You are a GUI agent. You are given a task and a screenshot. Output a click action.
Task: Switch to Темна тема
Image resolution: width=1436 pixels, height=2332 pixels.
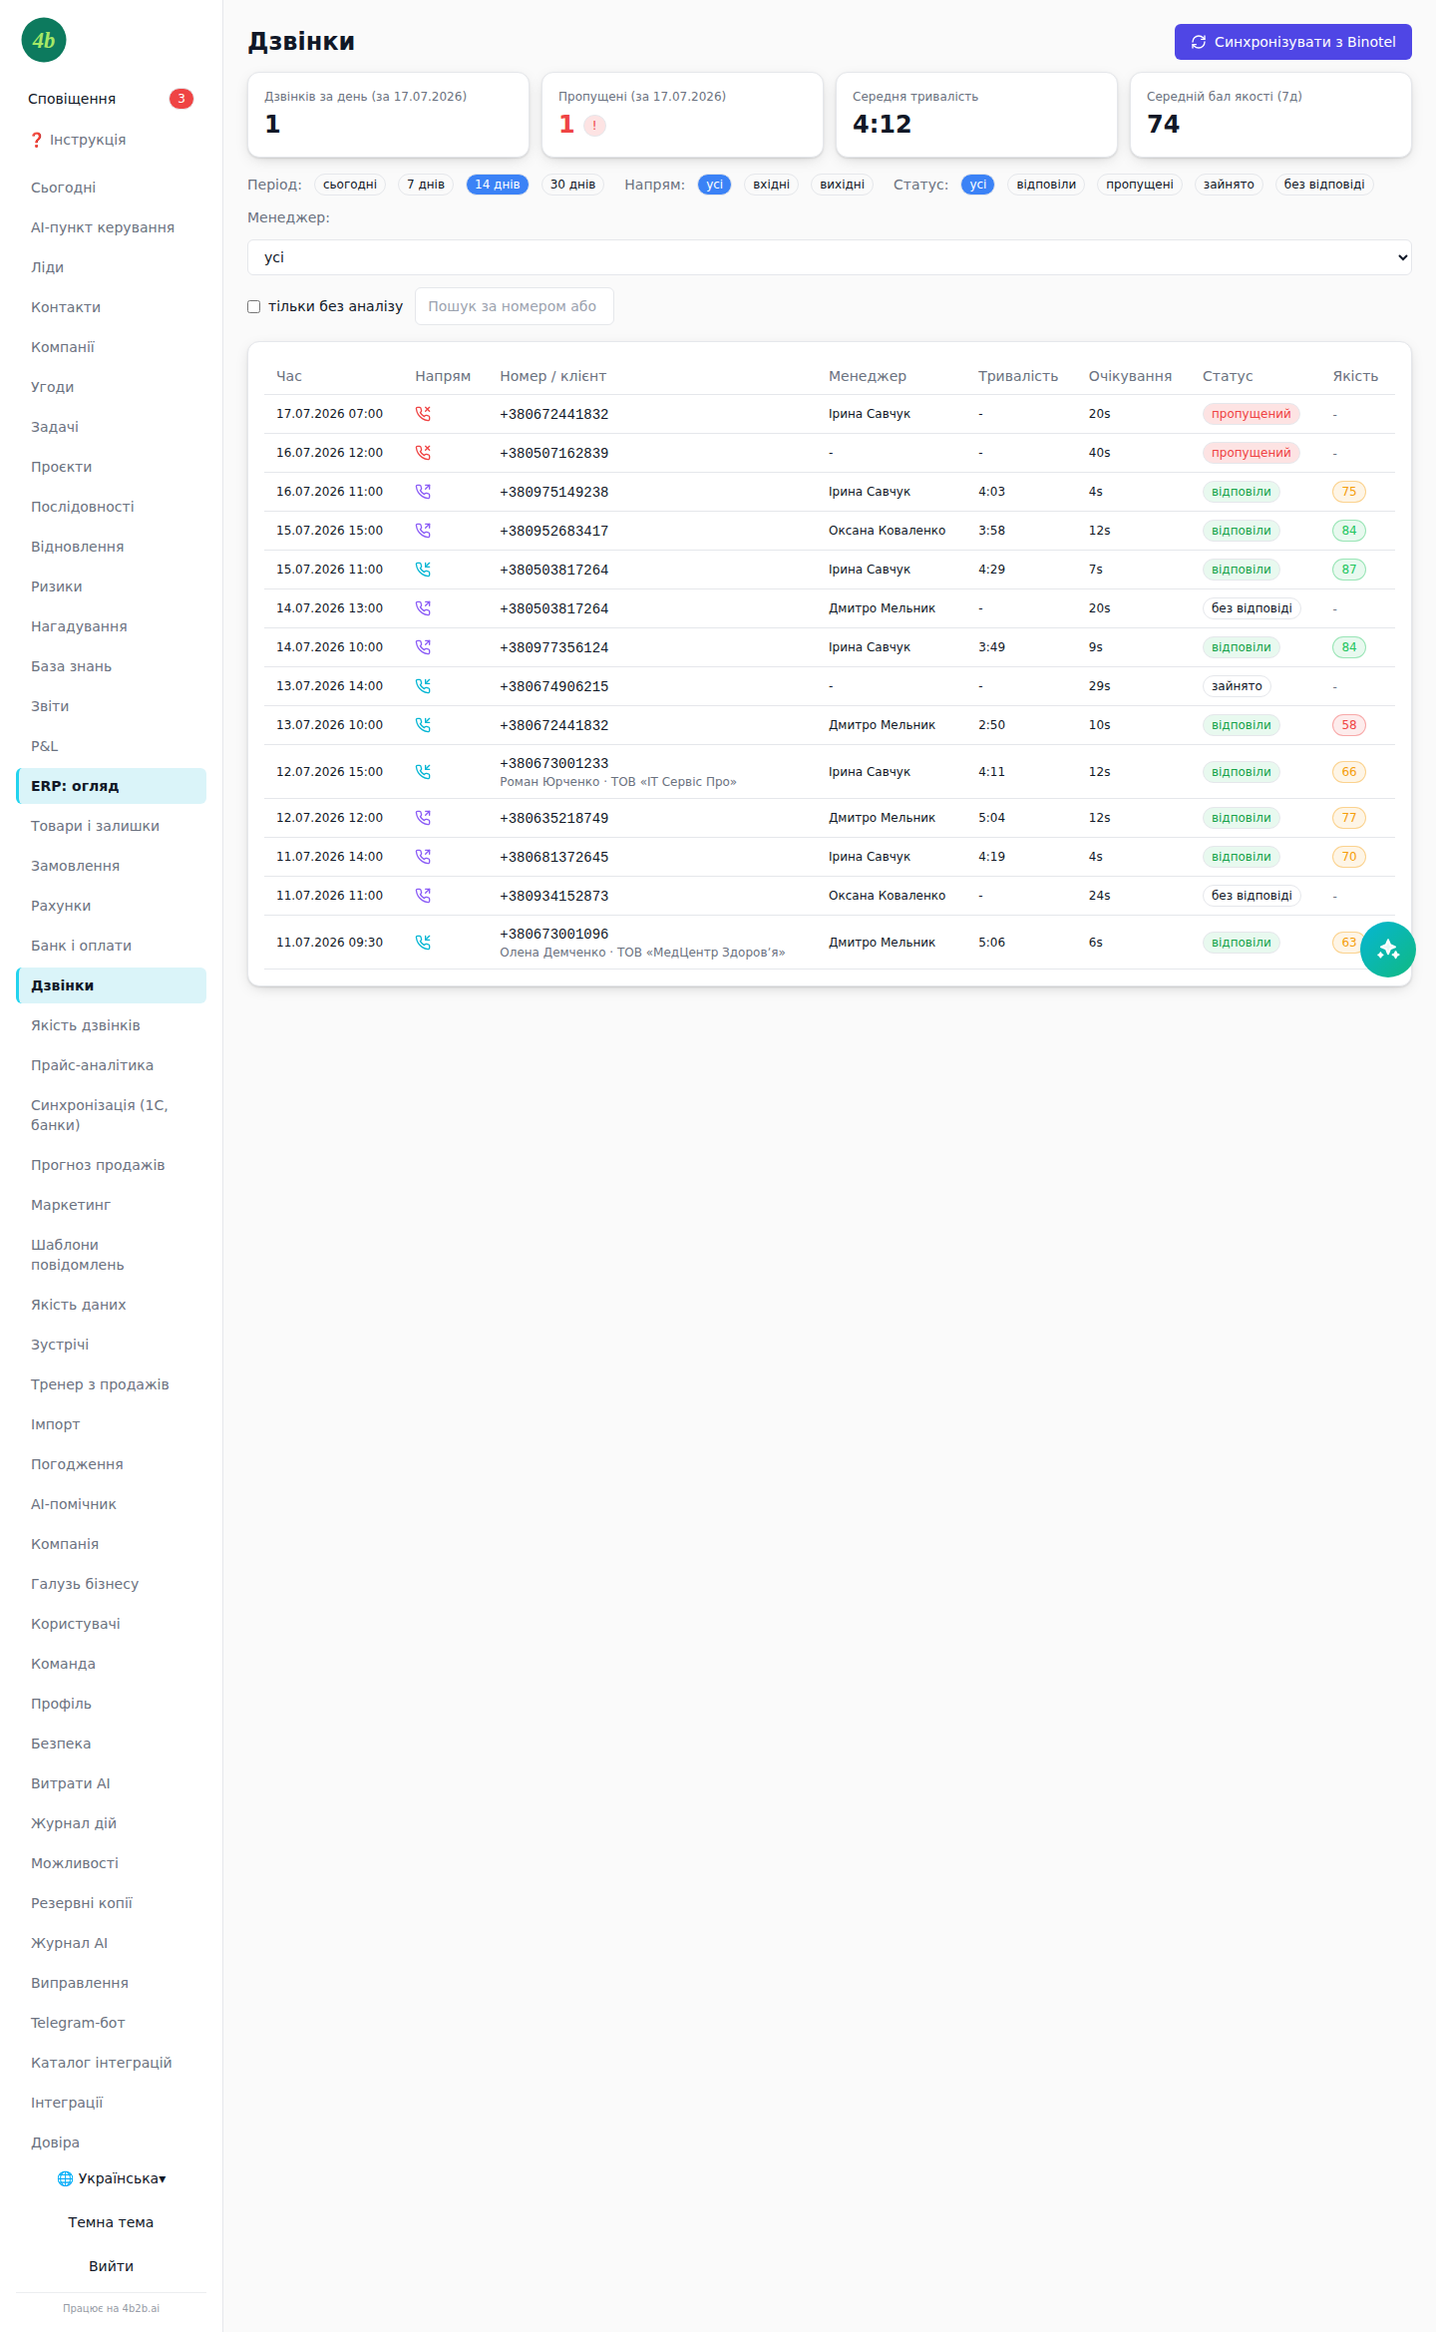coord(111,2222)
